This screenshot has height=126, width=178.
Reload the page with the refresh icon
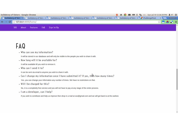[10, 22]
